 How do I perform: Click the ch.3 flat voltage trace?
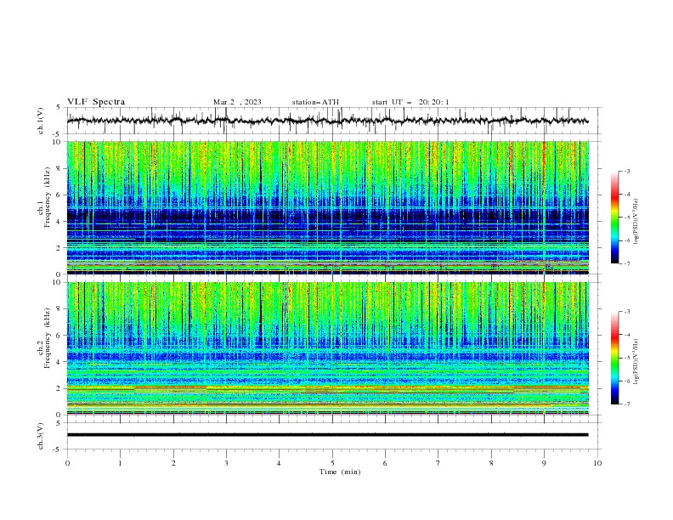327,435
